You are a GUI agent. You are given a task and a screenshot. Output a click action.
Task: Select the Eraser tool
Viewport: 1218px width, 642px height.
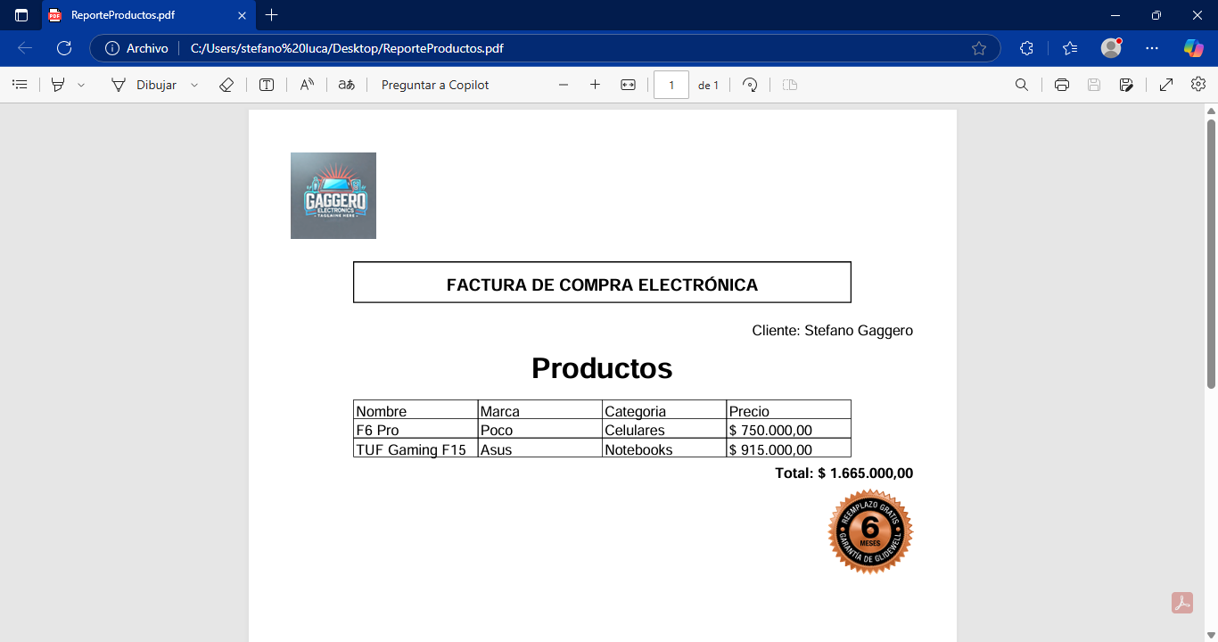coord(226,85)
